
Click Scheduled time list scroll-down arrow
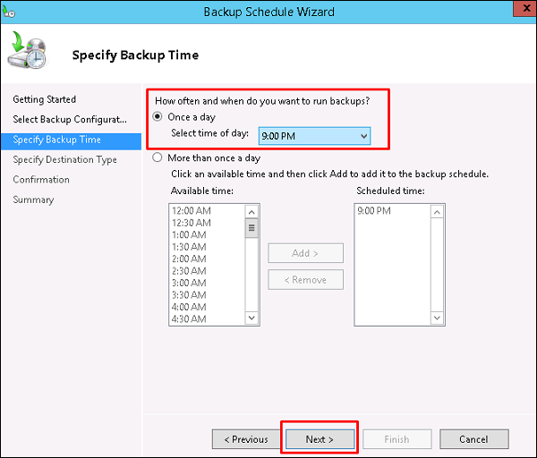click(438, 318)
